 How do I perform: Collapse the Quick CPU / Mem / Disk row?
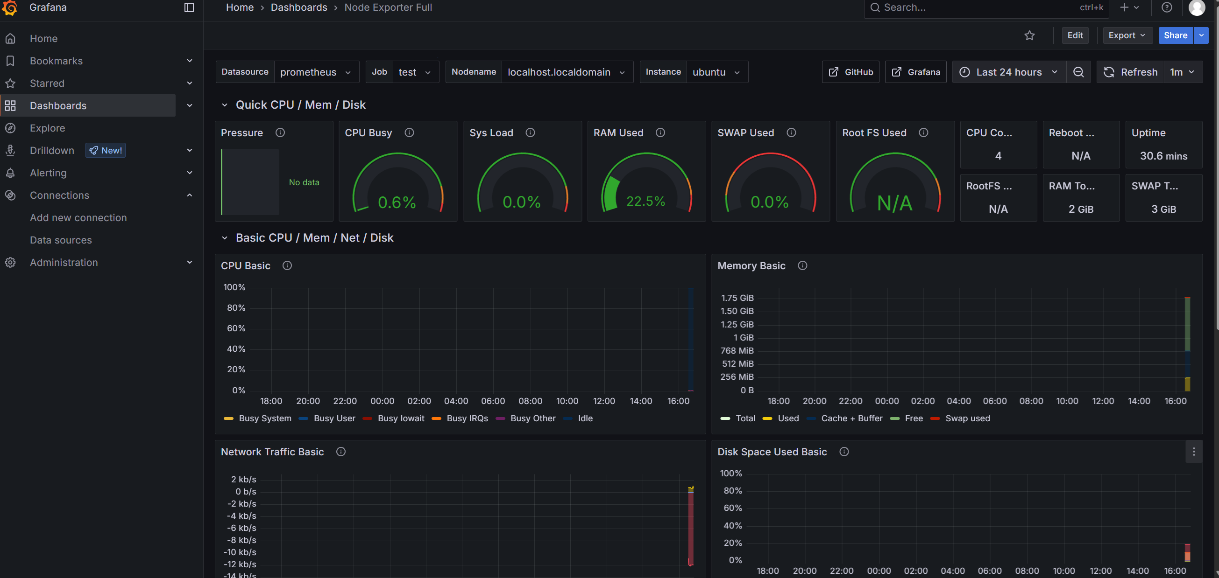(x=225, y=105)
